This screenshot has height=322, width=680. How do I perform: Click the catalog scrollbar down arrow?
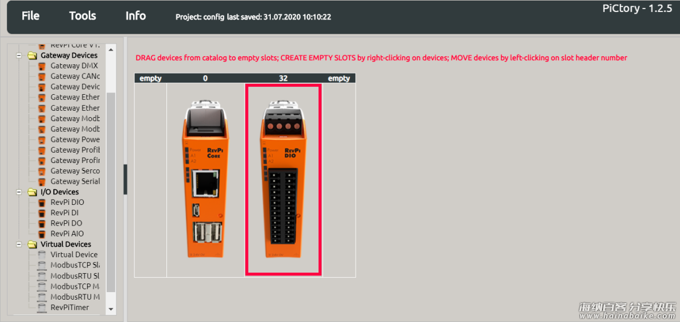111,309
